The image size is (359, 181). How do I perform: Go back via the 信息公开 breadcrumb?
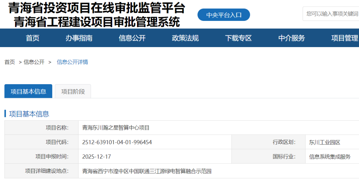pyautogui.click(x=34, y=62)
